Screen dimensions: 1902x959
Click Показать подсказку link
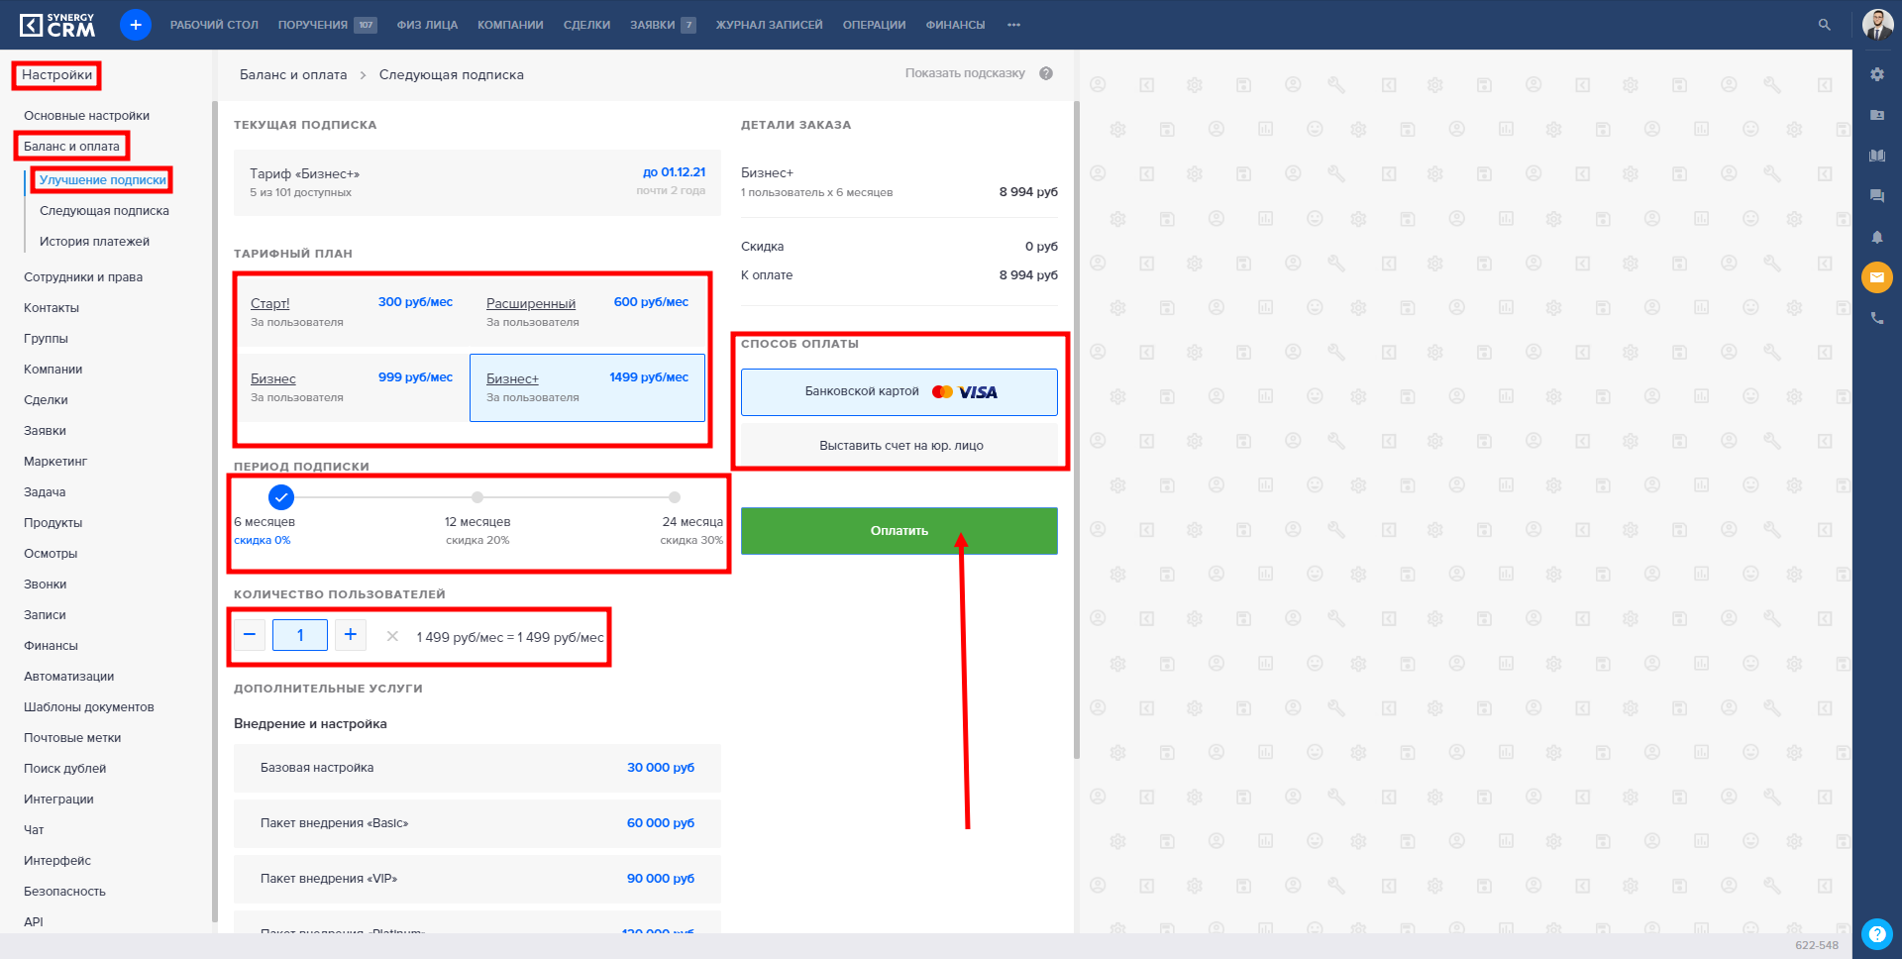tap(965, 73)
